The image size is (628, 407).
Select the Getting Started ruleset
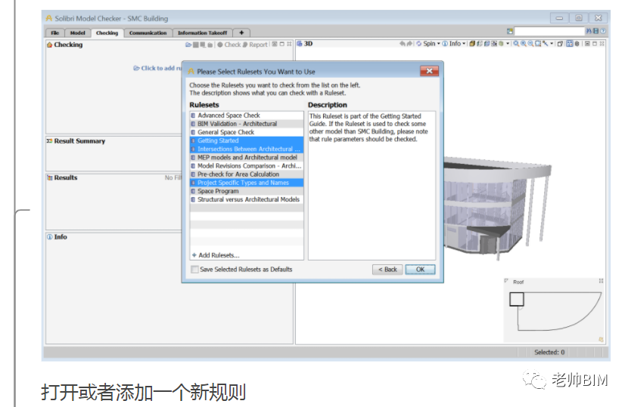[247, 140]
